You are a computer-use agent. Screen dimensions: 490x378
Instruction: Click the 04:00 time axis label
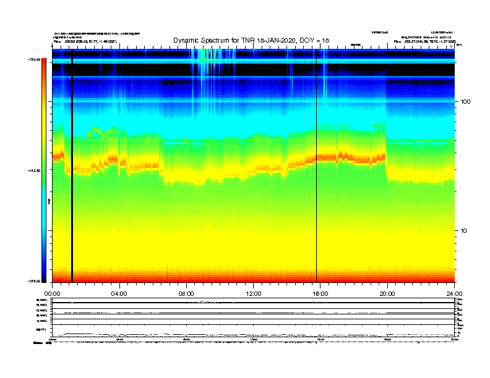[119, 294]
